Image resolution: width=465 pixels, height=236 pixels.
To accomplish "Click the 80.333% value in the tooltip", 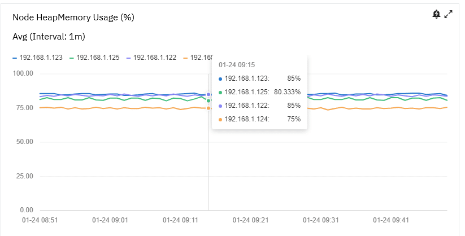I will pos(287,92).
